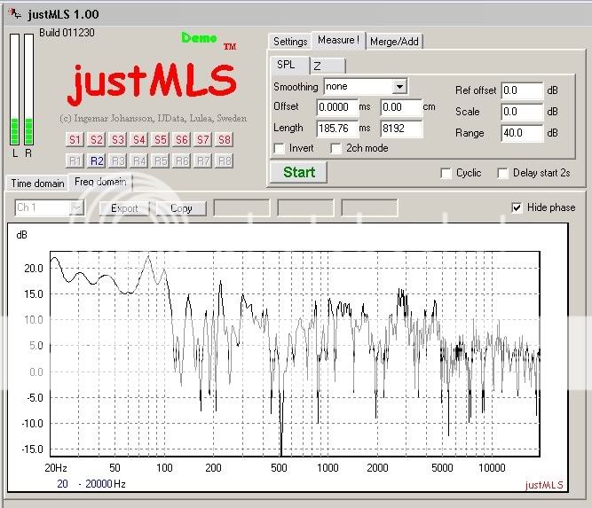Uncheck the Hide phase checkbox
The height and width of the screenshot is (508, 592).
[x=517, y=207]
